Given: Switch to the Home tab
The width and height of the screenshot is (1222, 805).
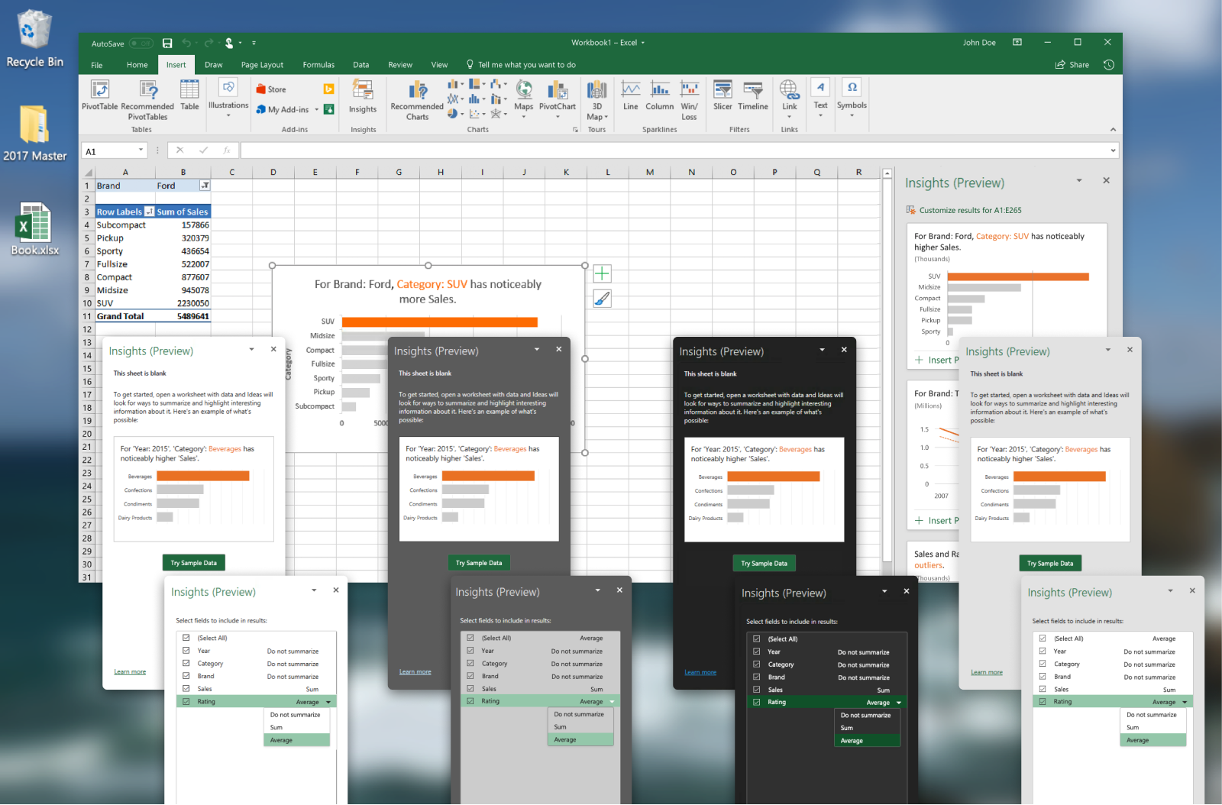Looking at the screenshot, I should tap(137, 65).
